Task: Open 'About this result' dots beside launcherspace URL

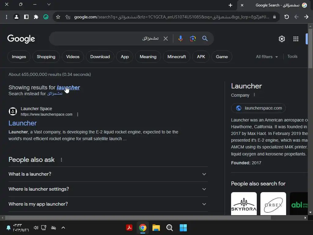Action: pos(77,114)
